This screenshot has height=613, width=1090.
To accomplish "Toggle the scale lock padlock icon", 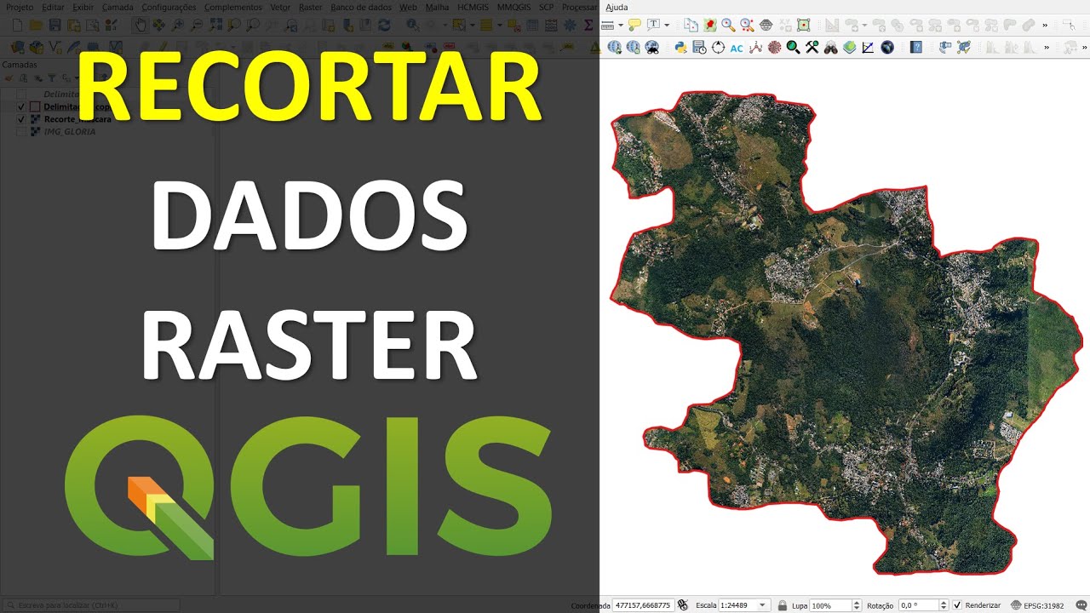I will tap(782, 605).
